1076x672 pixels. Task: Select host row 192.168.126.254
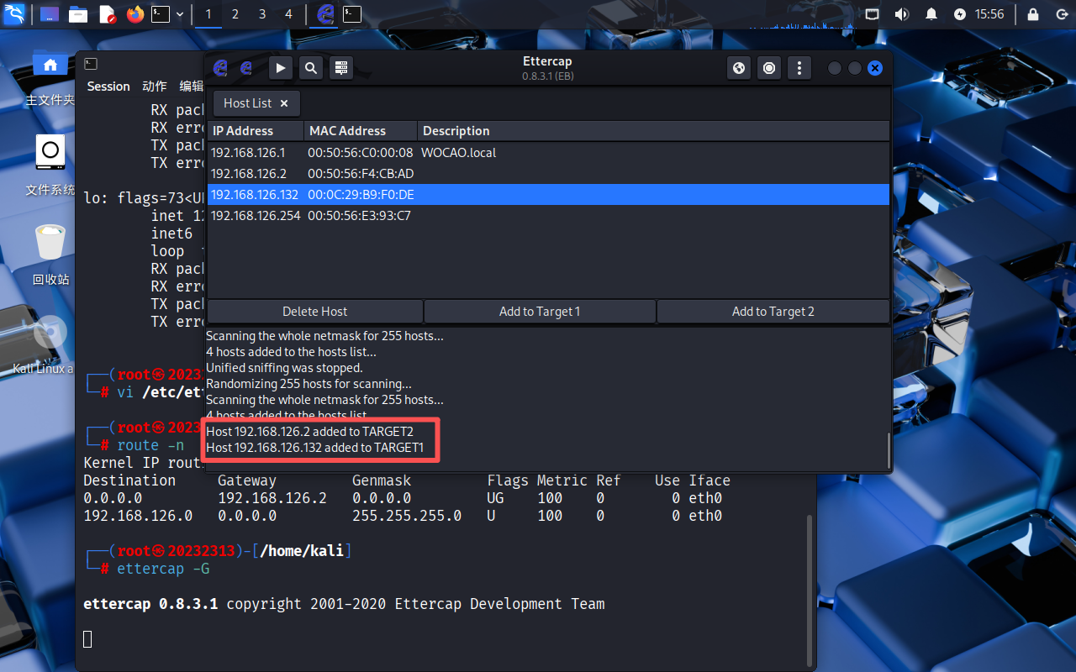pos(548,216)
